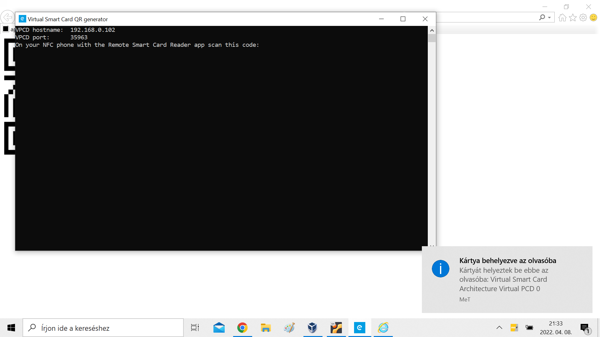
Task: Open Internet Explorer tools gear
Action: tap(583, 17)
